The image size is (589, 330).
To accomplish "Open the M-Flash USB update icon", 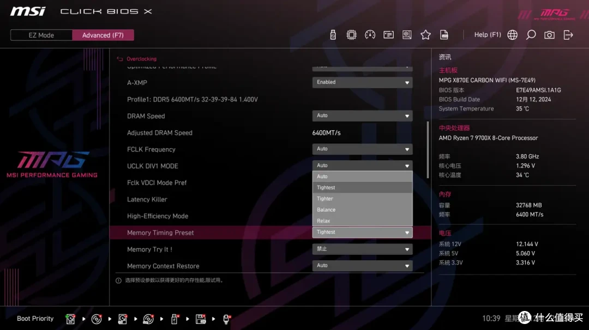I will [333, 35].
